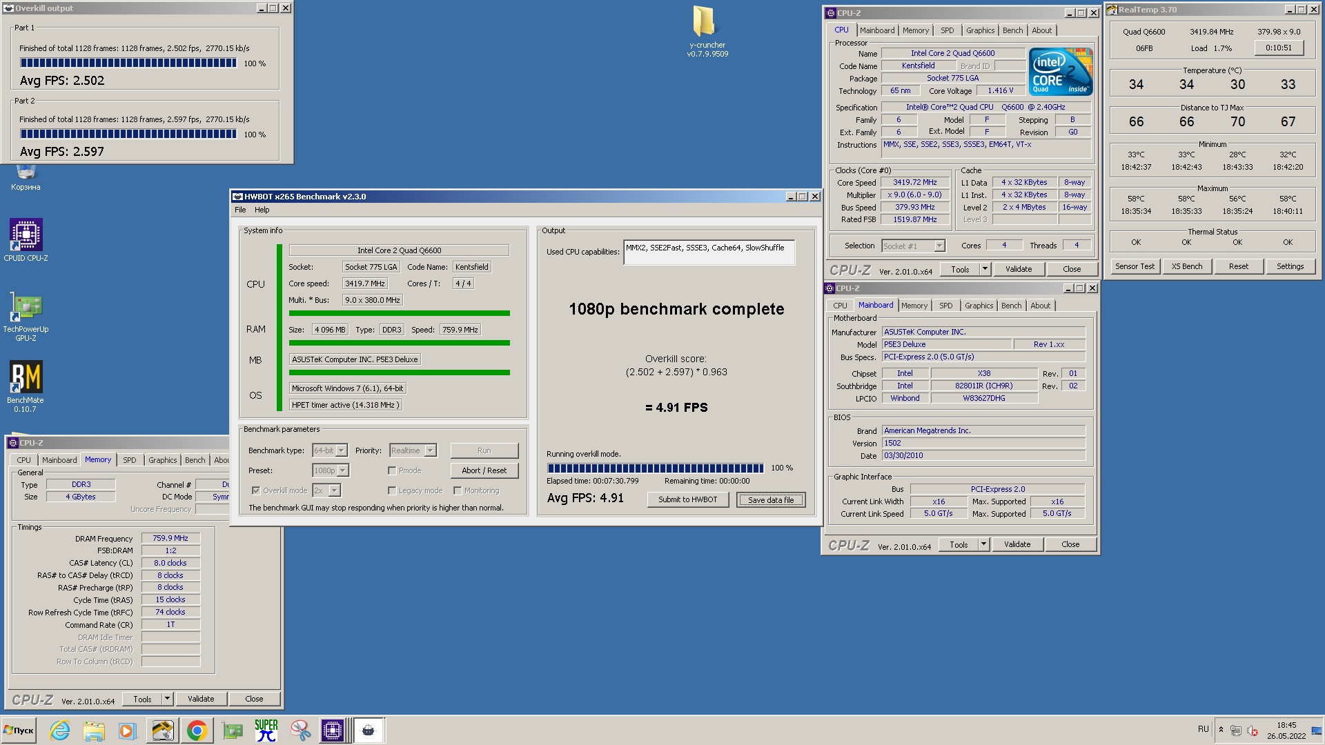Click the network connection tray icon

point(1236,731)
